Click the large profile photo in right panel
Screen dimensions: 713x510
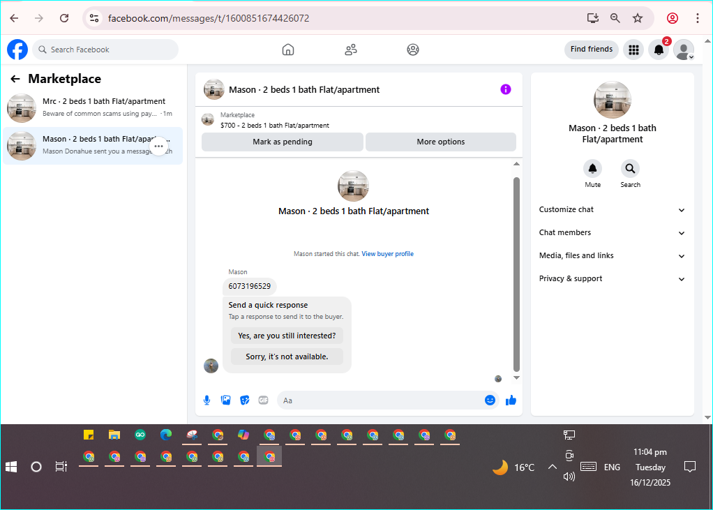pos(612,100)
